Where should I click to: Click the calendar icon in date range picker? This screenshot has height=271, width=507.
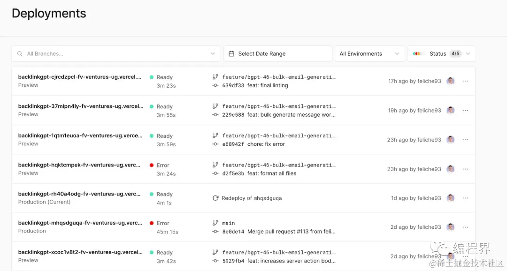[x=231, y=53]
